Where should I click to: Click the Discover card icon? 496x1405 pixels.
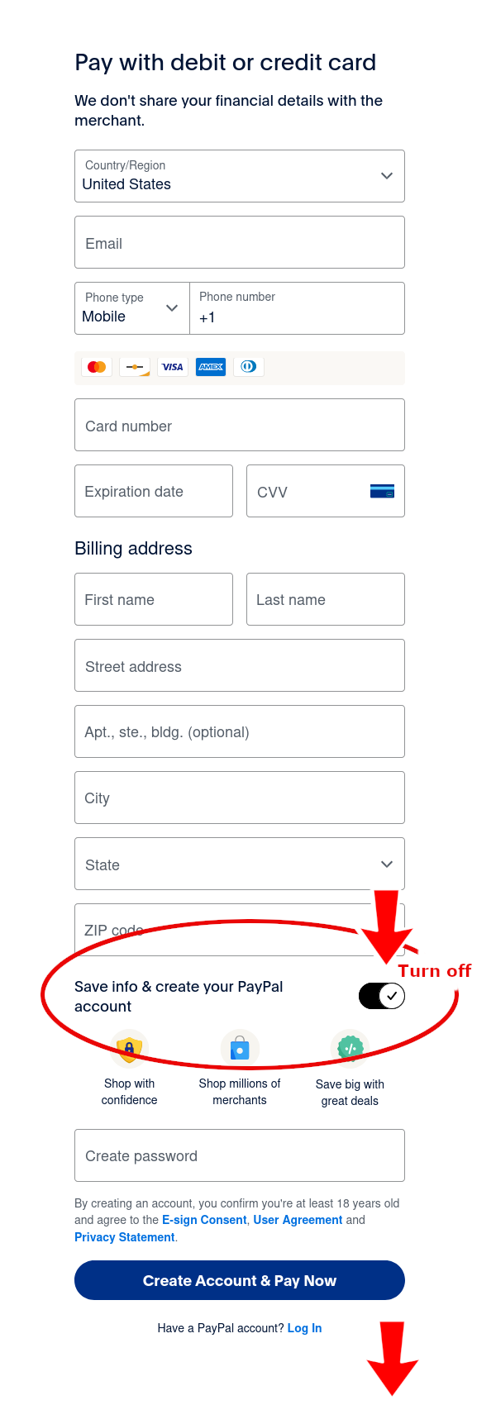(135, 367)
